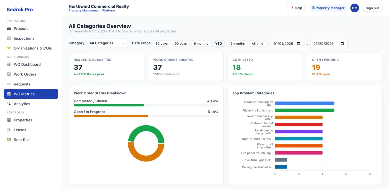The height and width of the screenshot is (189, 389).
Task: Click the Inspections clipboard icon
Action: (x=9, y=38)
